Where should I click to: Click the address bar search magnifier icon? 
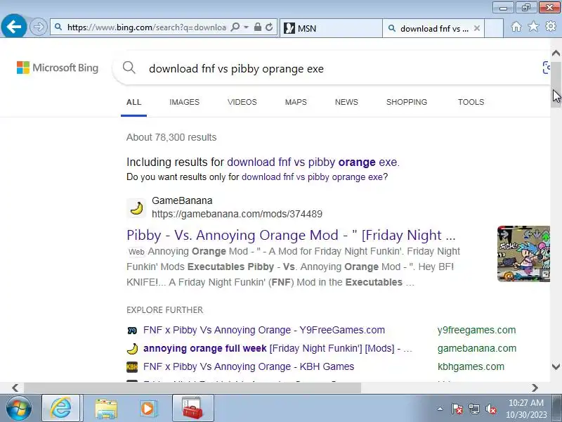tap(235, 27)
